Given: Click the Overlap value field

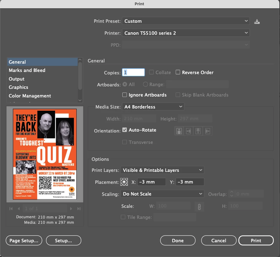Looking at the screenshot, I should click(x=249, y=194).
